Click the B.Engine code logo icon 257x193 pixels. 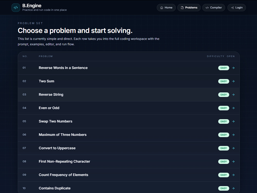16,7
